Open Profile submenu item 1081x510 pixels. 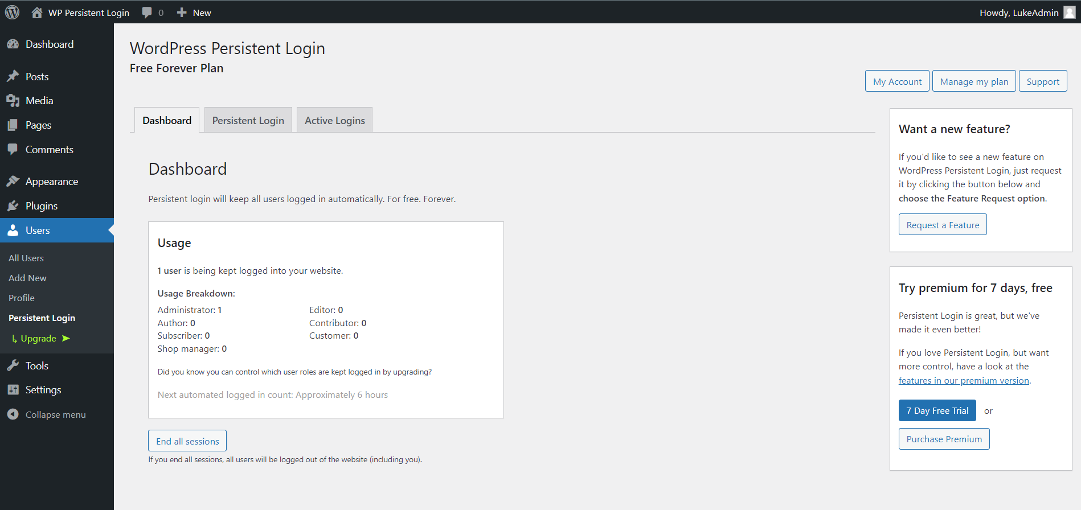(22, 298)
